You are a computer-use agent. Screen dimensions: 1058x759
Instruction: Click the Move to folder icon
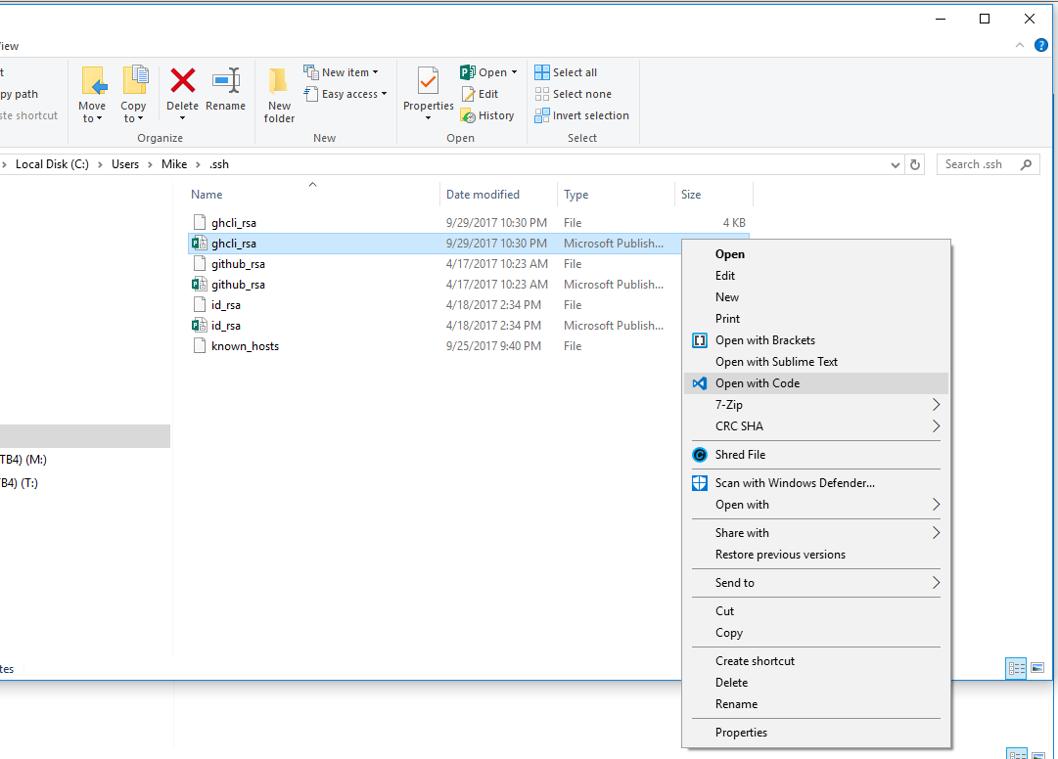coord(93,81)
